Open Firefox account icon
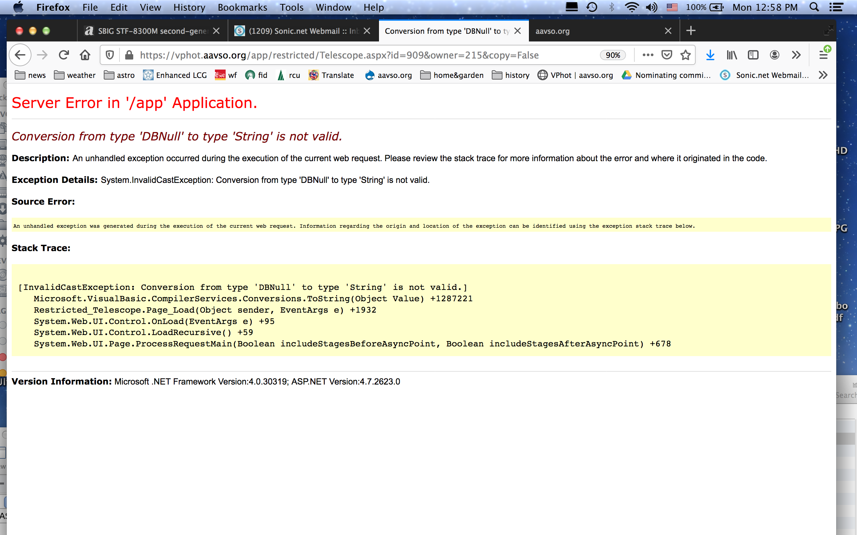This screenshot has width=857, height=535. point(775,55)
